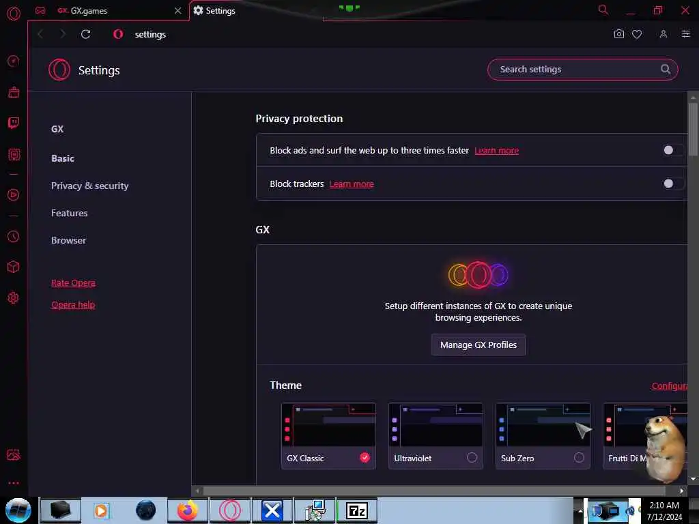
Task: Open Twitch sidebar icon
Action: pyautogui.click(x=14, y=123)
